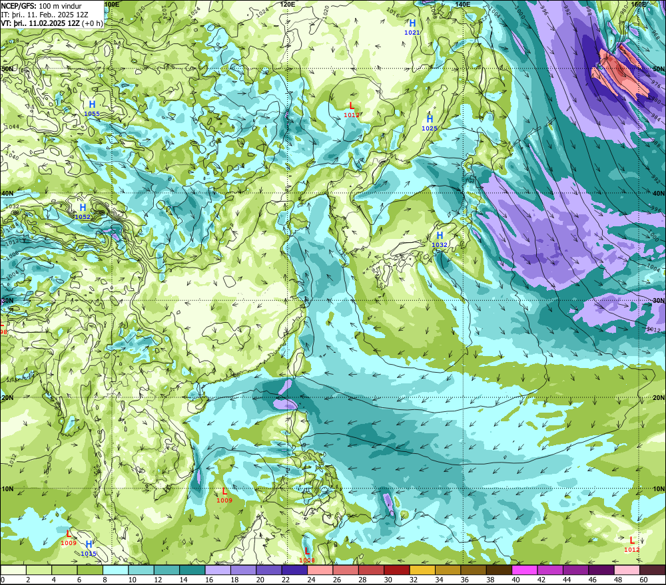666x585 pixels.
Task: Click the 100E longitude label
Action: (x=111, y=4)
